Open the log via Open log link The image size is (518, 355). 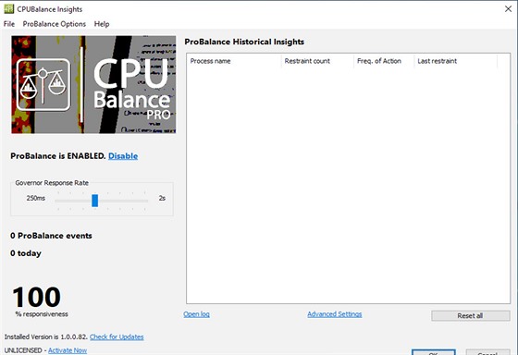(196, 314)
